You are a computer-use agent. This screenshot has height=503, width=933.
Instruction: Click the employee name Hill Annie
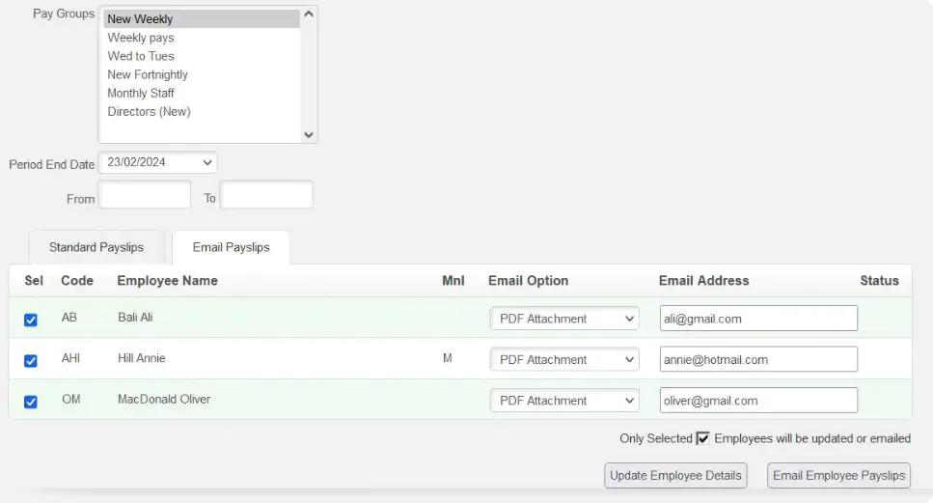(142, 358)
